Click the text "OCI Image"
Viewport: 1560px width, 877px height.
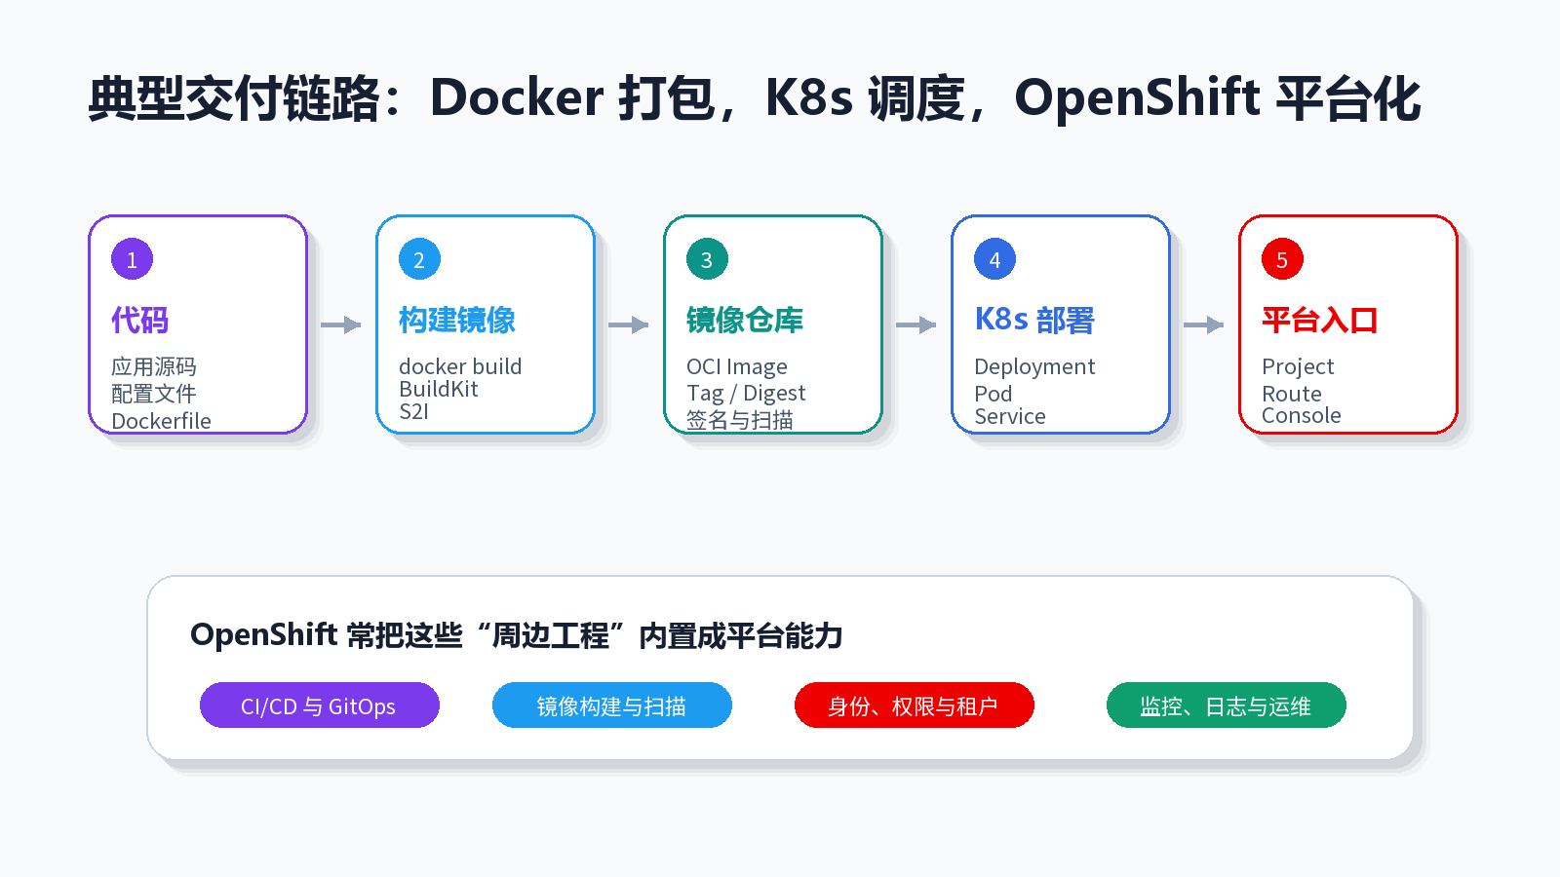pyautogui.click(x=737, y=366)
